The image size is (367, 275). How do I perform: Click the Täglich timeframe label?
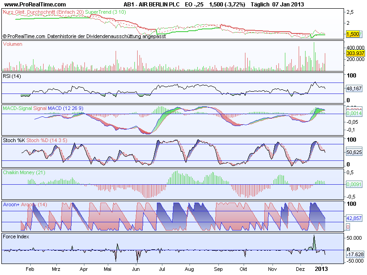pos(260,5)
